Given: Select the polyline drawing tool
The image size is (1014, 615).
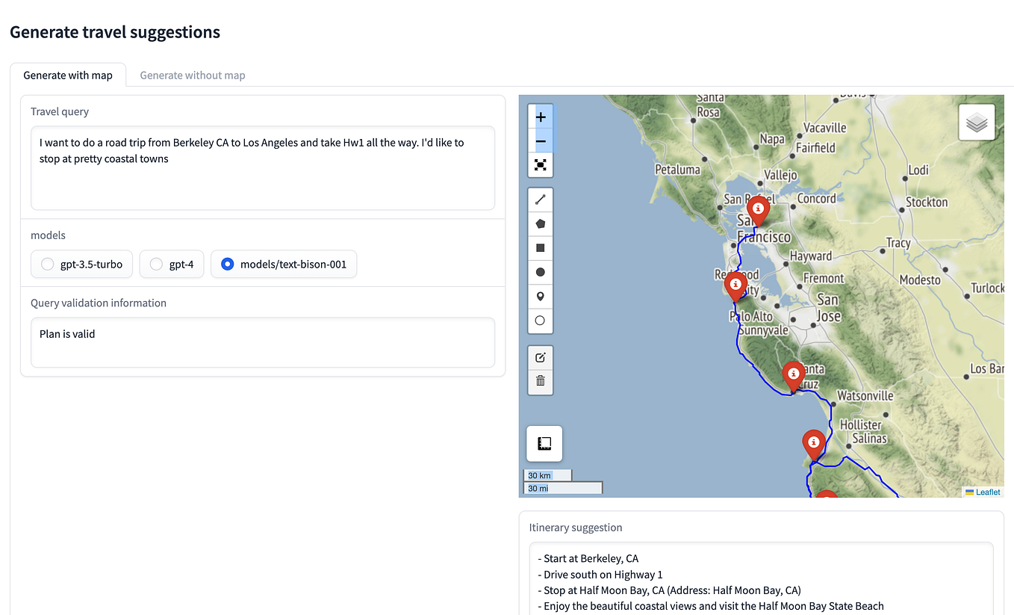Looking at the screenshot, I should click(x=540, y=199).
